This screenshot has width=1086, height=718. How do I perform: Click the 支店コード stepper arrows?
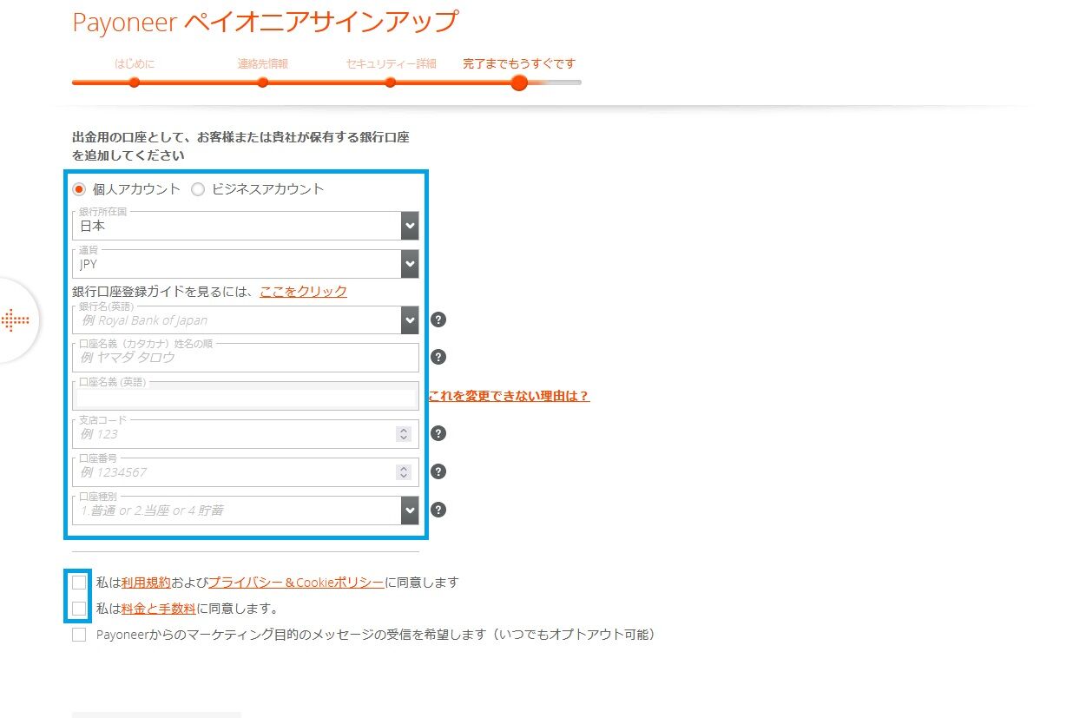click(403, 434)
